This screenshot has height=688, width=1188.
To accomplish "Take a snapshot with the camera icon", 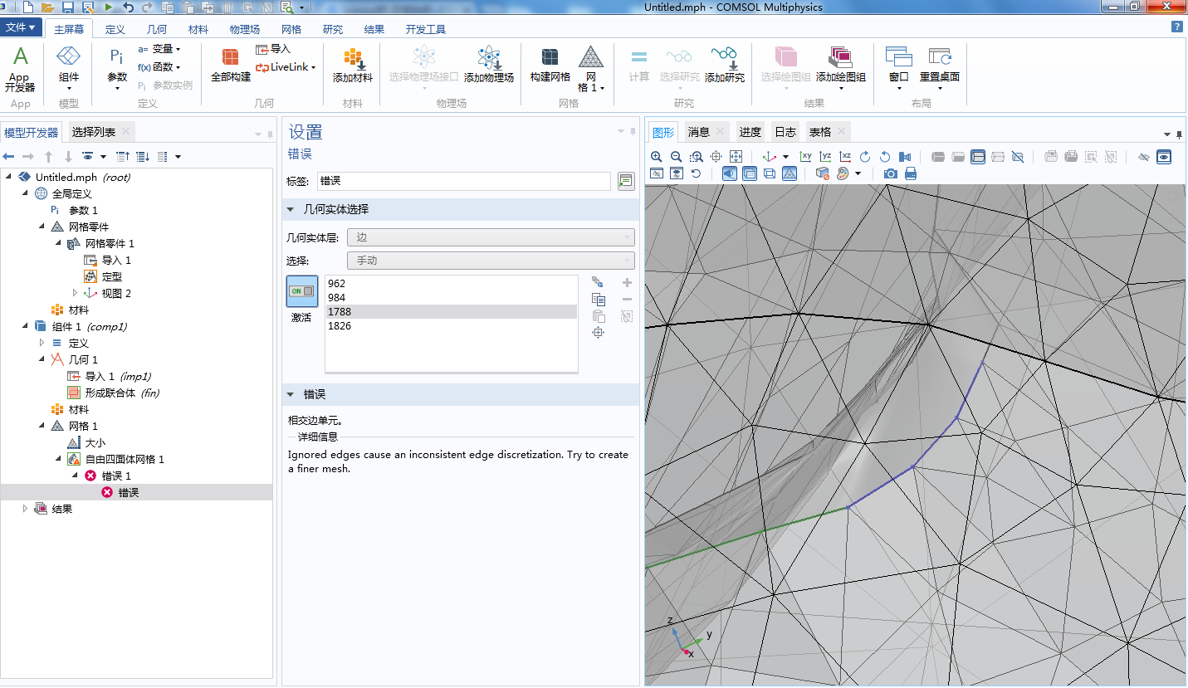I will 890,173.
